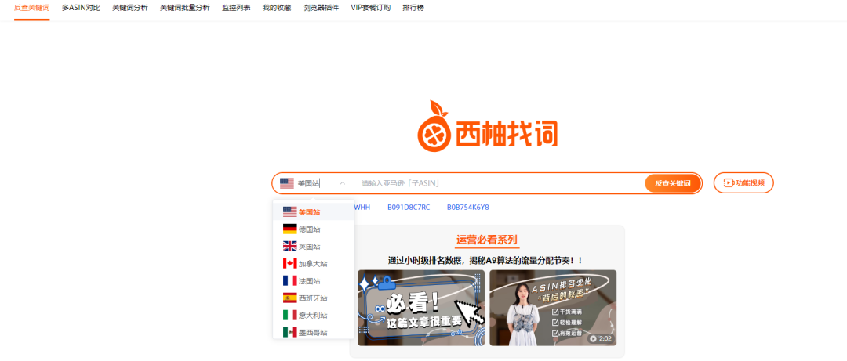Click the Italian flag icon
Image resolution: width=847 pixels, height=361 pixels.
(x=290, y=315)
